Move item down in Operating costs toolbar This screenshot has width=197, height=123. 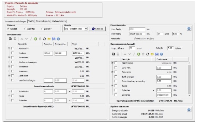[130, 54]
